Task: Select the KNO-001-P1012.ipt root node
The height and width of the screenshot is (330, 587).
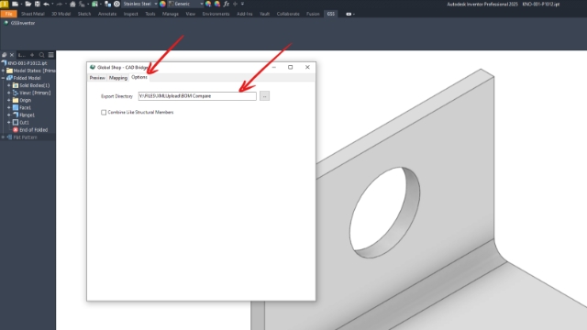Action: click(x=28, y=63)
